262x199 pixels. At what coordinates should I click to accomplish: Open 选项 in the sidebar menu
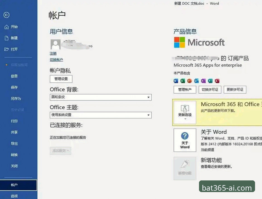(x=14, y=196)
